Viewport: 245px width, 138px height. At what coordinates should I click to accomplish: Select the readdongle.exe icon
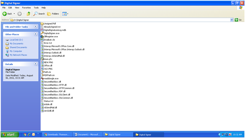[42, 78]
